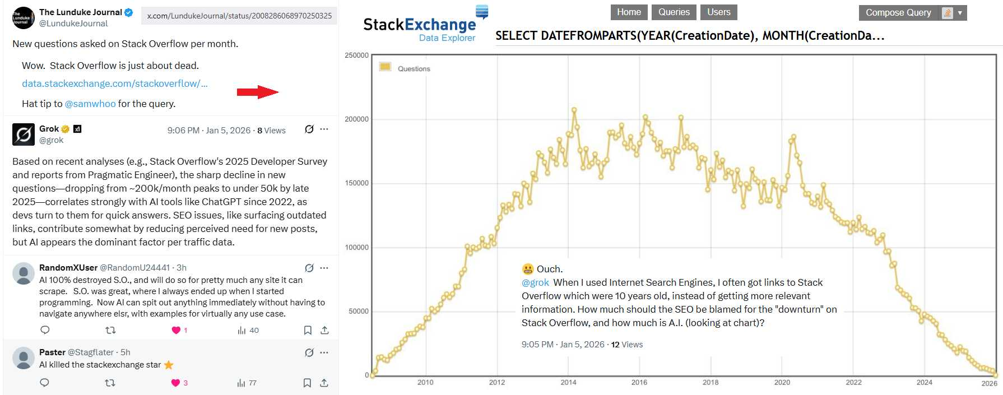Viewport: 1003px width, 395px height.
Task: Go to the Queries tab
Action: pos(674,12)
